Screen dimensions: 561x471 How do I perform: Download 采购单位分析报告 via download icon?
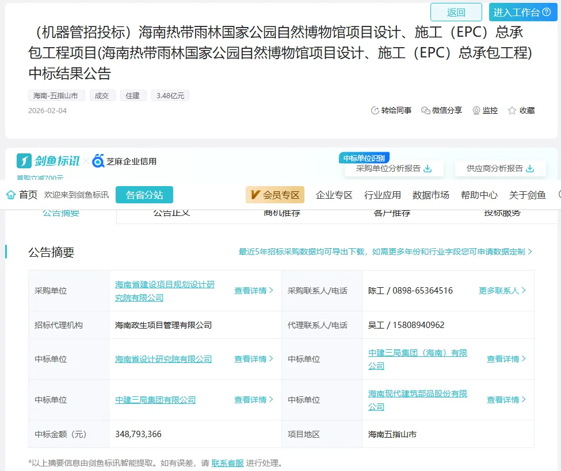pyautogui.click(x=428, y=168)
